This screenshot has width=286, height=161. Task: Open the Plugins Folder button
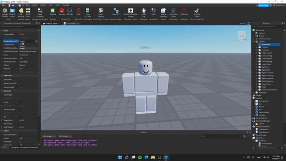click(x=12, y=13)
